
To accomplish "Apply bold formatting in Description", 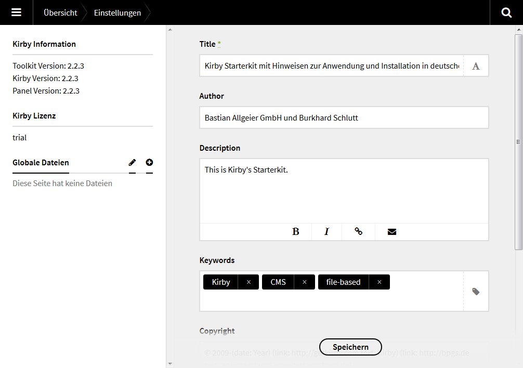I will pyautogui.click(x=295, y=232).
